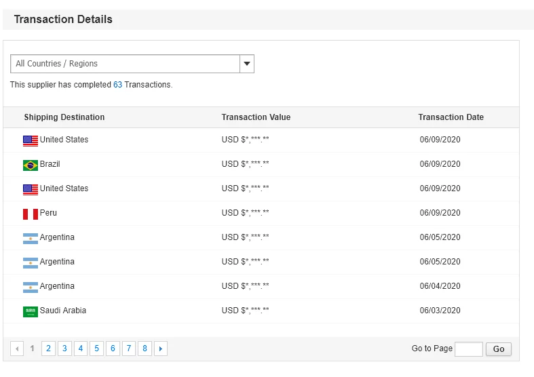Click the Shipping Destination column header

click(x=64, y=117)
